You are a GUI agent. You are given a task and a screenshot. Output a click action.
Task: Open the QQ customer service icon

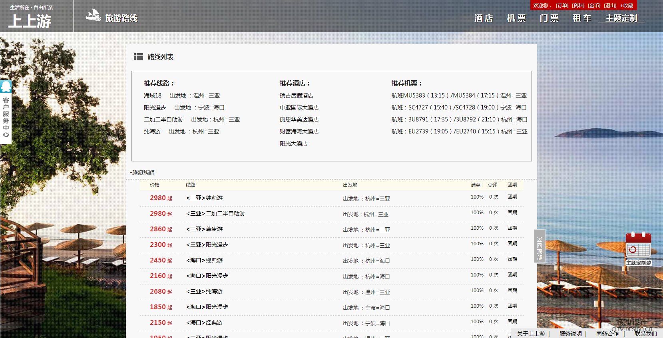(6, 86)
